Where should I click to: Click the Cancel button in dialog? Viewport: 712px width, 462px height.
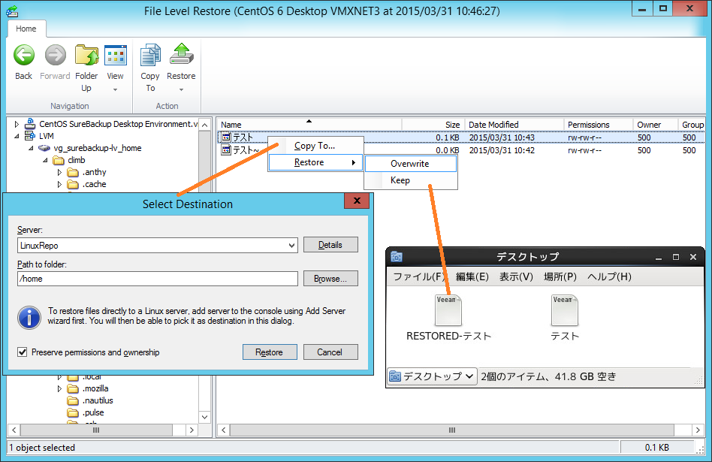tap(330, 352)
